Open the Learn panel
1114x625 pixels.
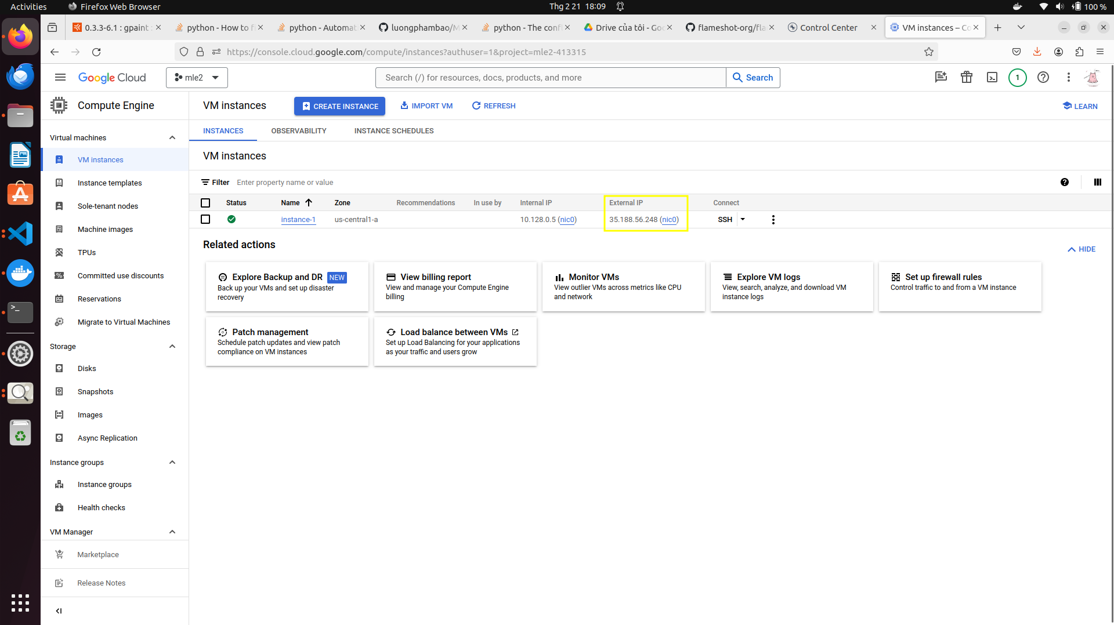1080,106
